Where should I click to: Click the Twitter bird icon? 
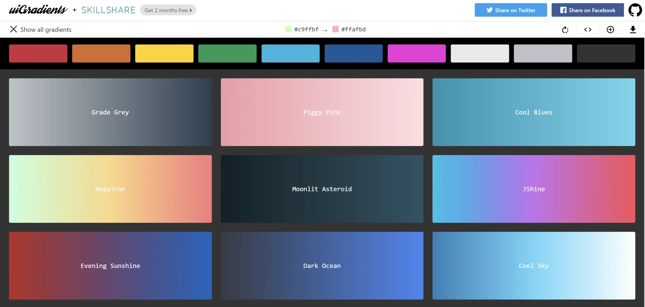(490, 10)
